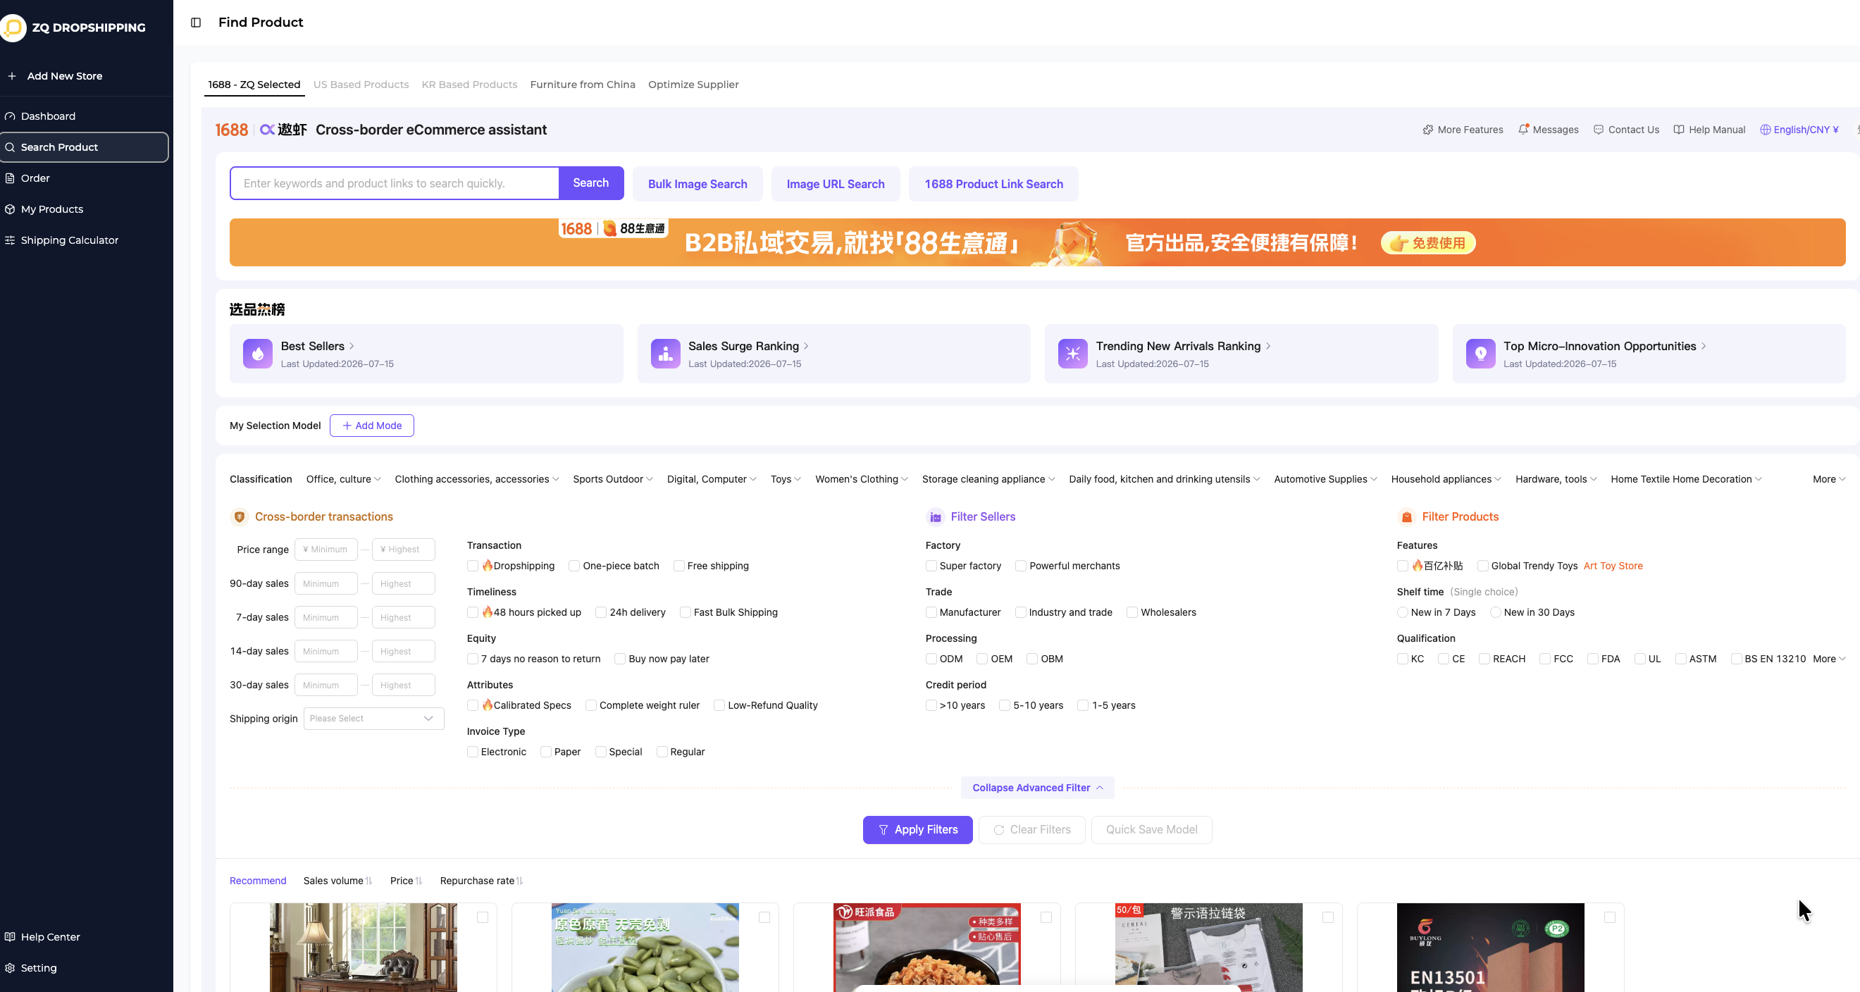The height and width of the screenshot is (992, 1860).
Task: Open the Furniture from China tab
Action: 582,85
